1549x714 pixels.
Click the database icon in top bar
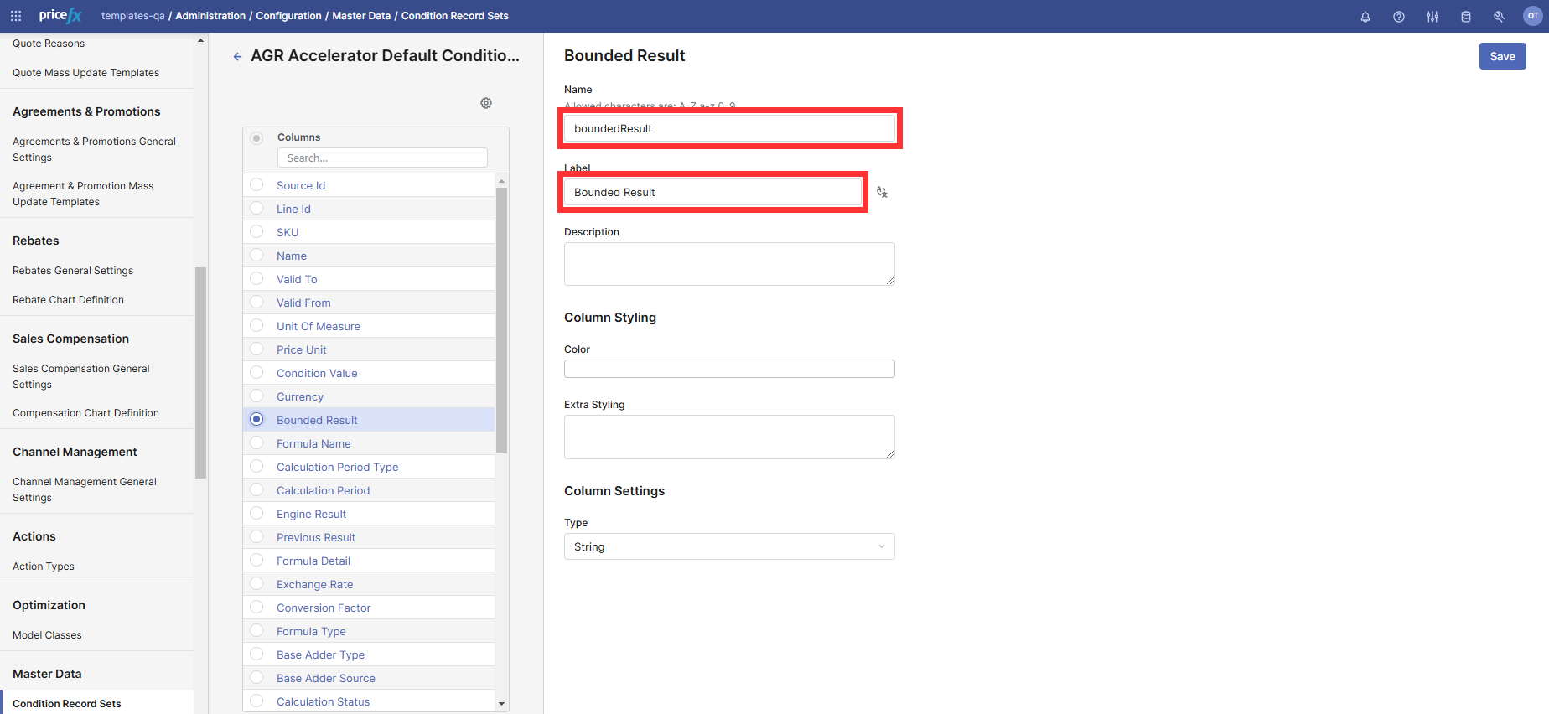coord(1465,17)
